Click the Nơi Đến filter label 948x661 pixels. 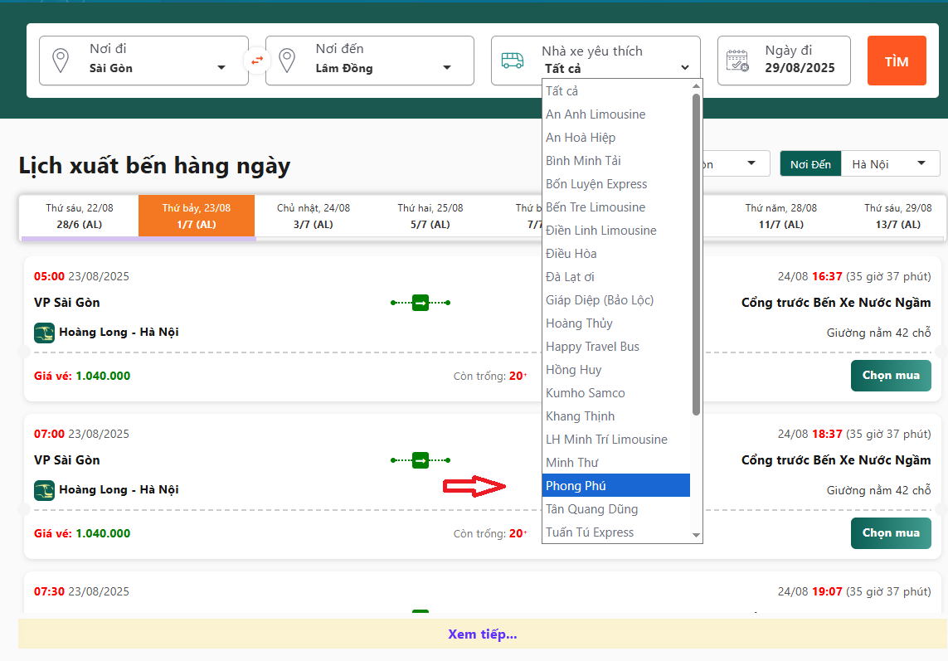pyautogui.click(x=810, y=164)
